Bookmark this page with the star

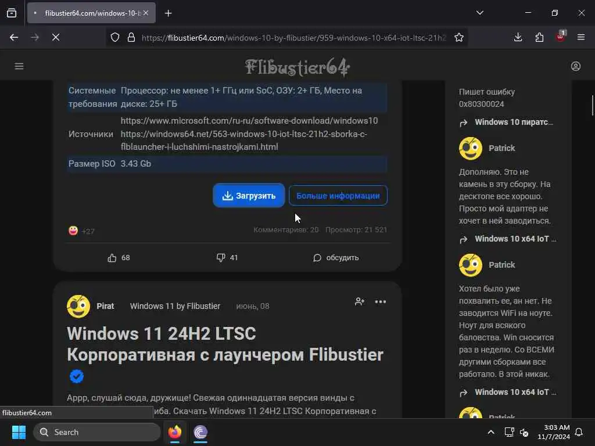point(459,38)
